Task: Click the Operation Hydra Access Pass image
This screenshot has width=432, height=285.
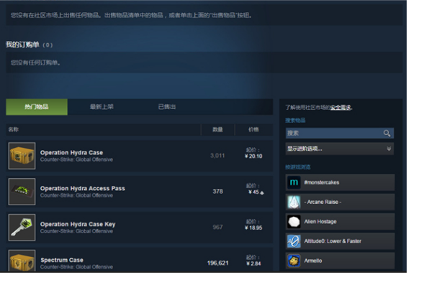Action: point(22,192)
